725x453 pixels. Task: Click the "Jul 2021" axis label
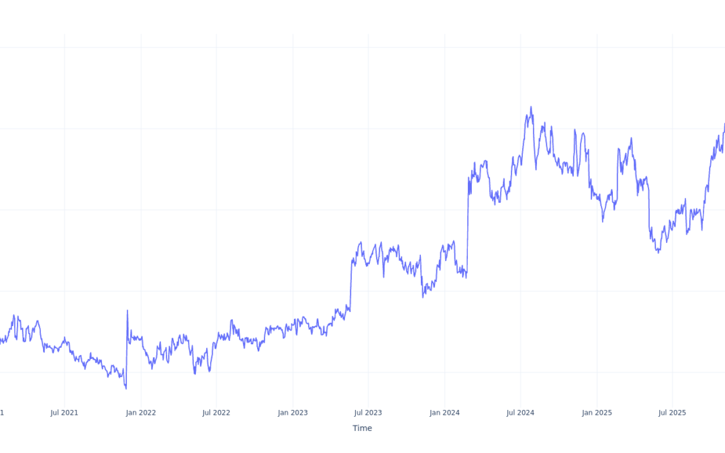pos(64,413)
